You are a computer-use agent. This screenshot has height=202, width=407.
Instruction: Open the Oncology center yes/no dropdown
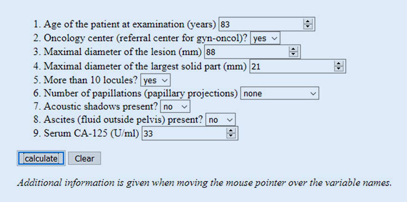265,39
